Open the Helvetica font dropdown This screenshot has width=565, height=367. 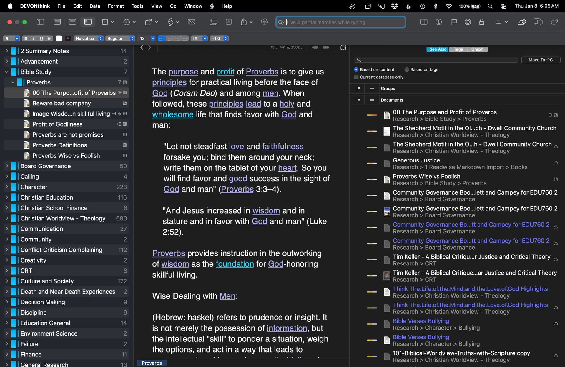click(88, 39)
